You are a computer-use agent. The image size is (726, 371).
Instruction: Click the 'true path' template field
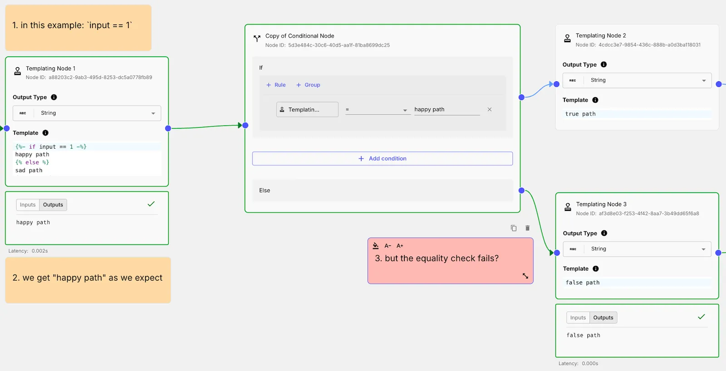tap(637, 114)
